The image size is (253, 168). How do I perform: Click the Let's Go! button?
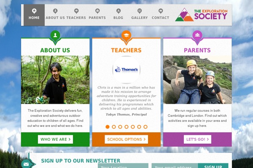point(197,139)
